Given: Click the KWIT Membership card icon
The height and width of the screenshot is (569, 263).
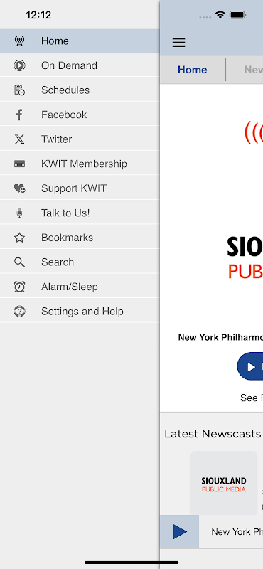Looking at the screenshot, I should click(x=19, y=164).
